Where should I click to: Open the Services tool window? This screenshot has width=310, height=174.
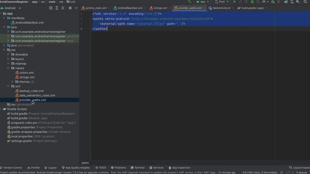click(x=156, y=168)
